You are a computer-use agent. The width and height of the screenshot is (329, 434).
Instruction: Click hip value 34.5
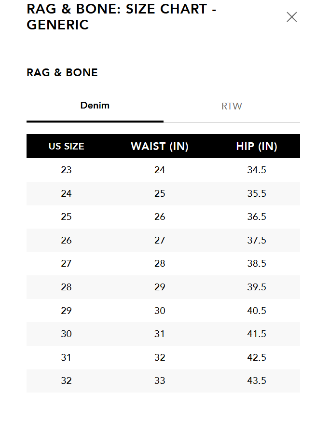coord(257,170)
